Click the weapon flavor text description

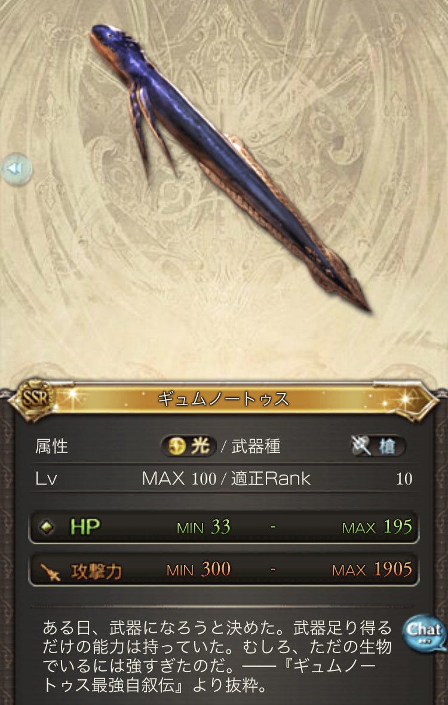[217, 657]
